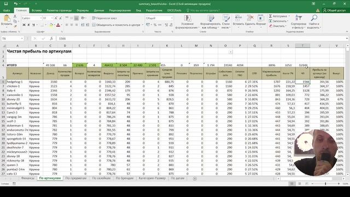Image resolution: width=350 pixels, height=197 pixels.
Task: Open Fill (Заполнить) dropdown
Action: (x=278, y=21)
